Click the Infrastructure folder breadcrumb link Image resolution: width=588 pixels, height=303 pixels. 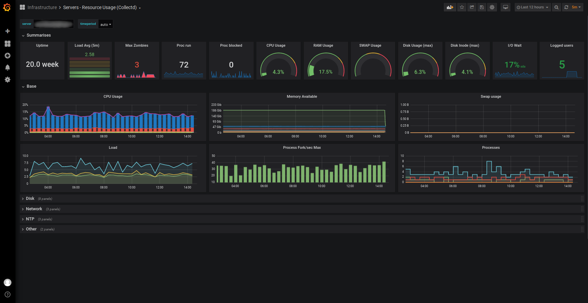[42, 7]
